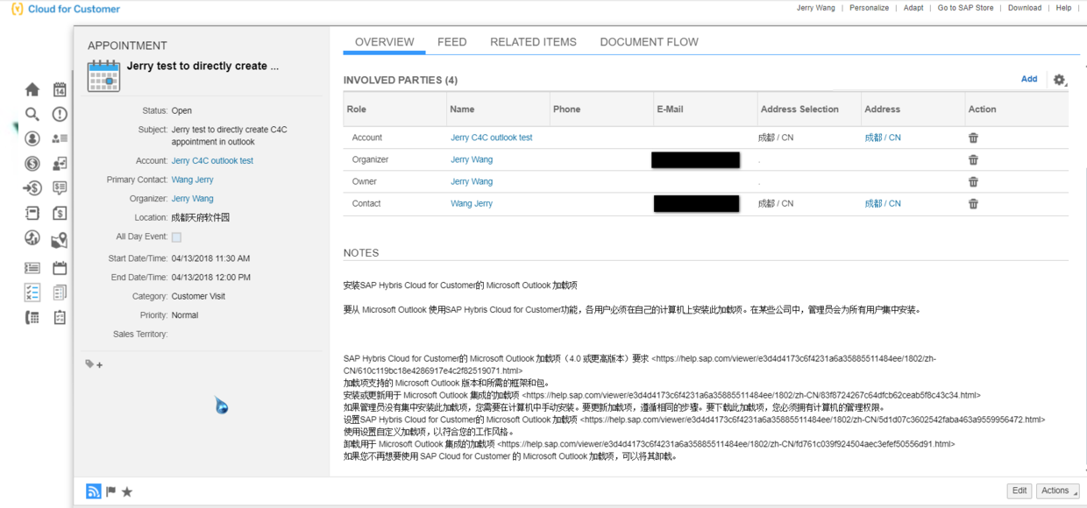Switch to the OVERVIEW tab
This screenshot has height=508, width=1087.
coord(385,42)
